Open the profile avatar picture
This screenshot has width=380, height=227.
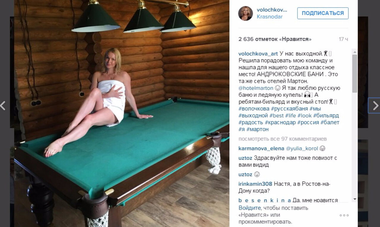pyautogui.click(x=246, y=13)
